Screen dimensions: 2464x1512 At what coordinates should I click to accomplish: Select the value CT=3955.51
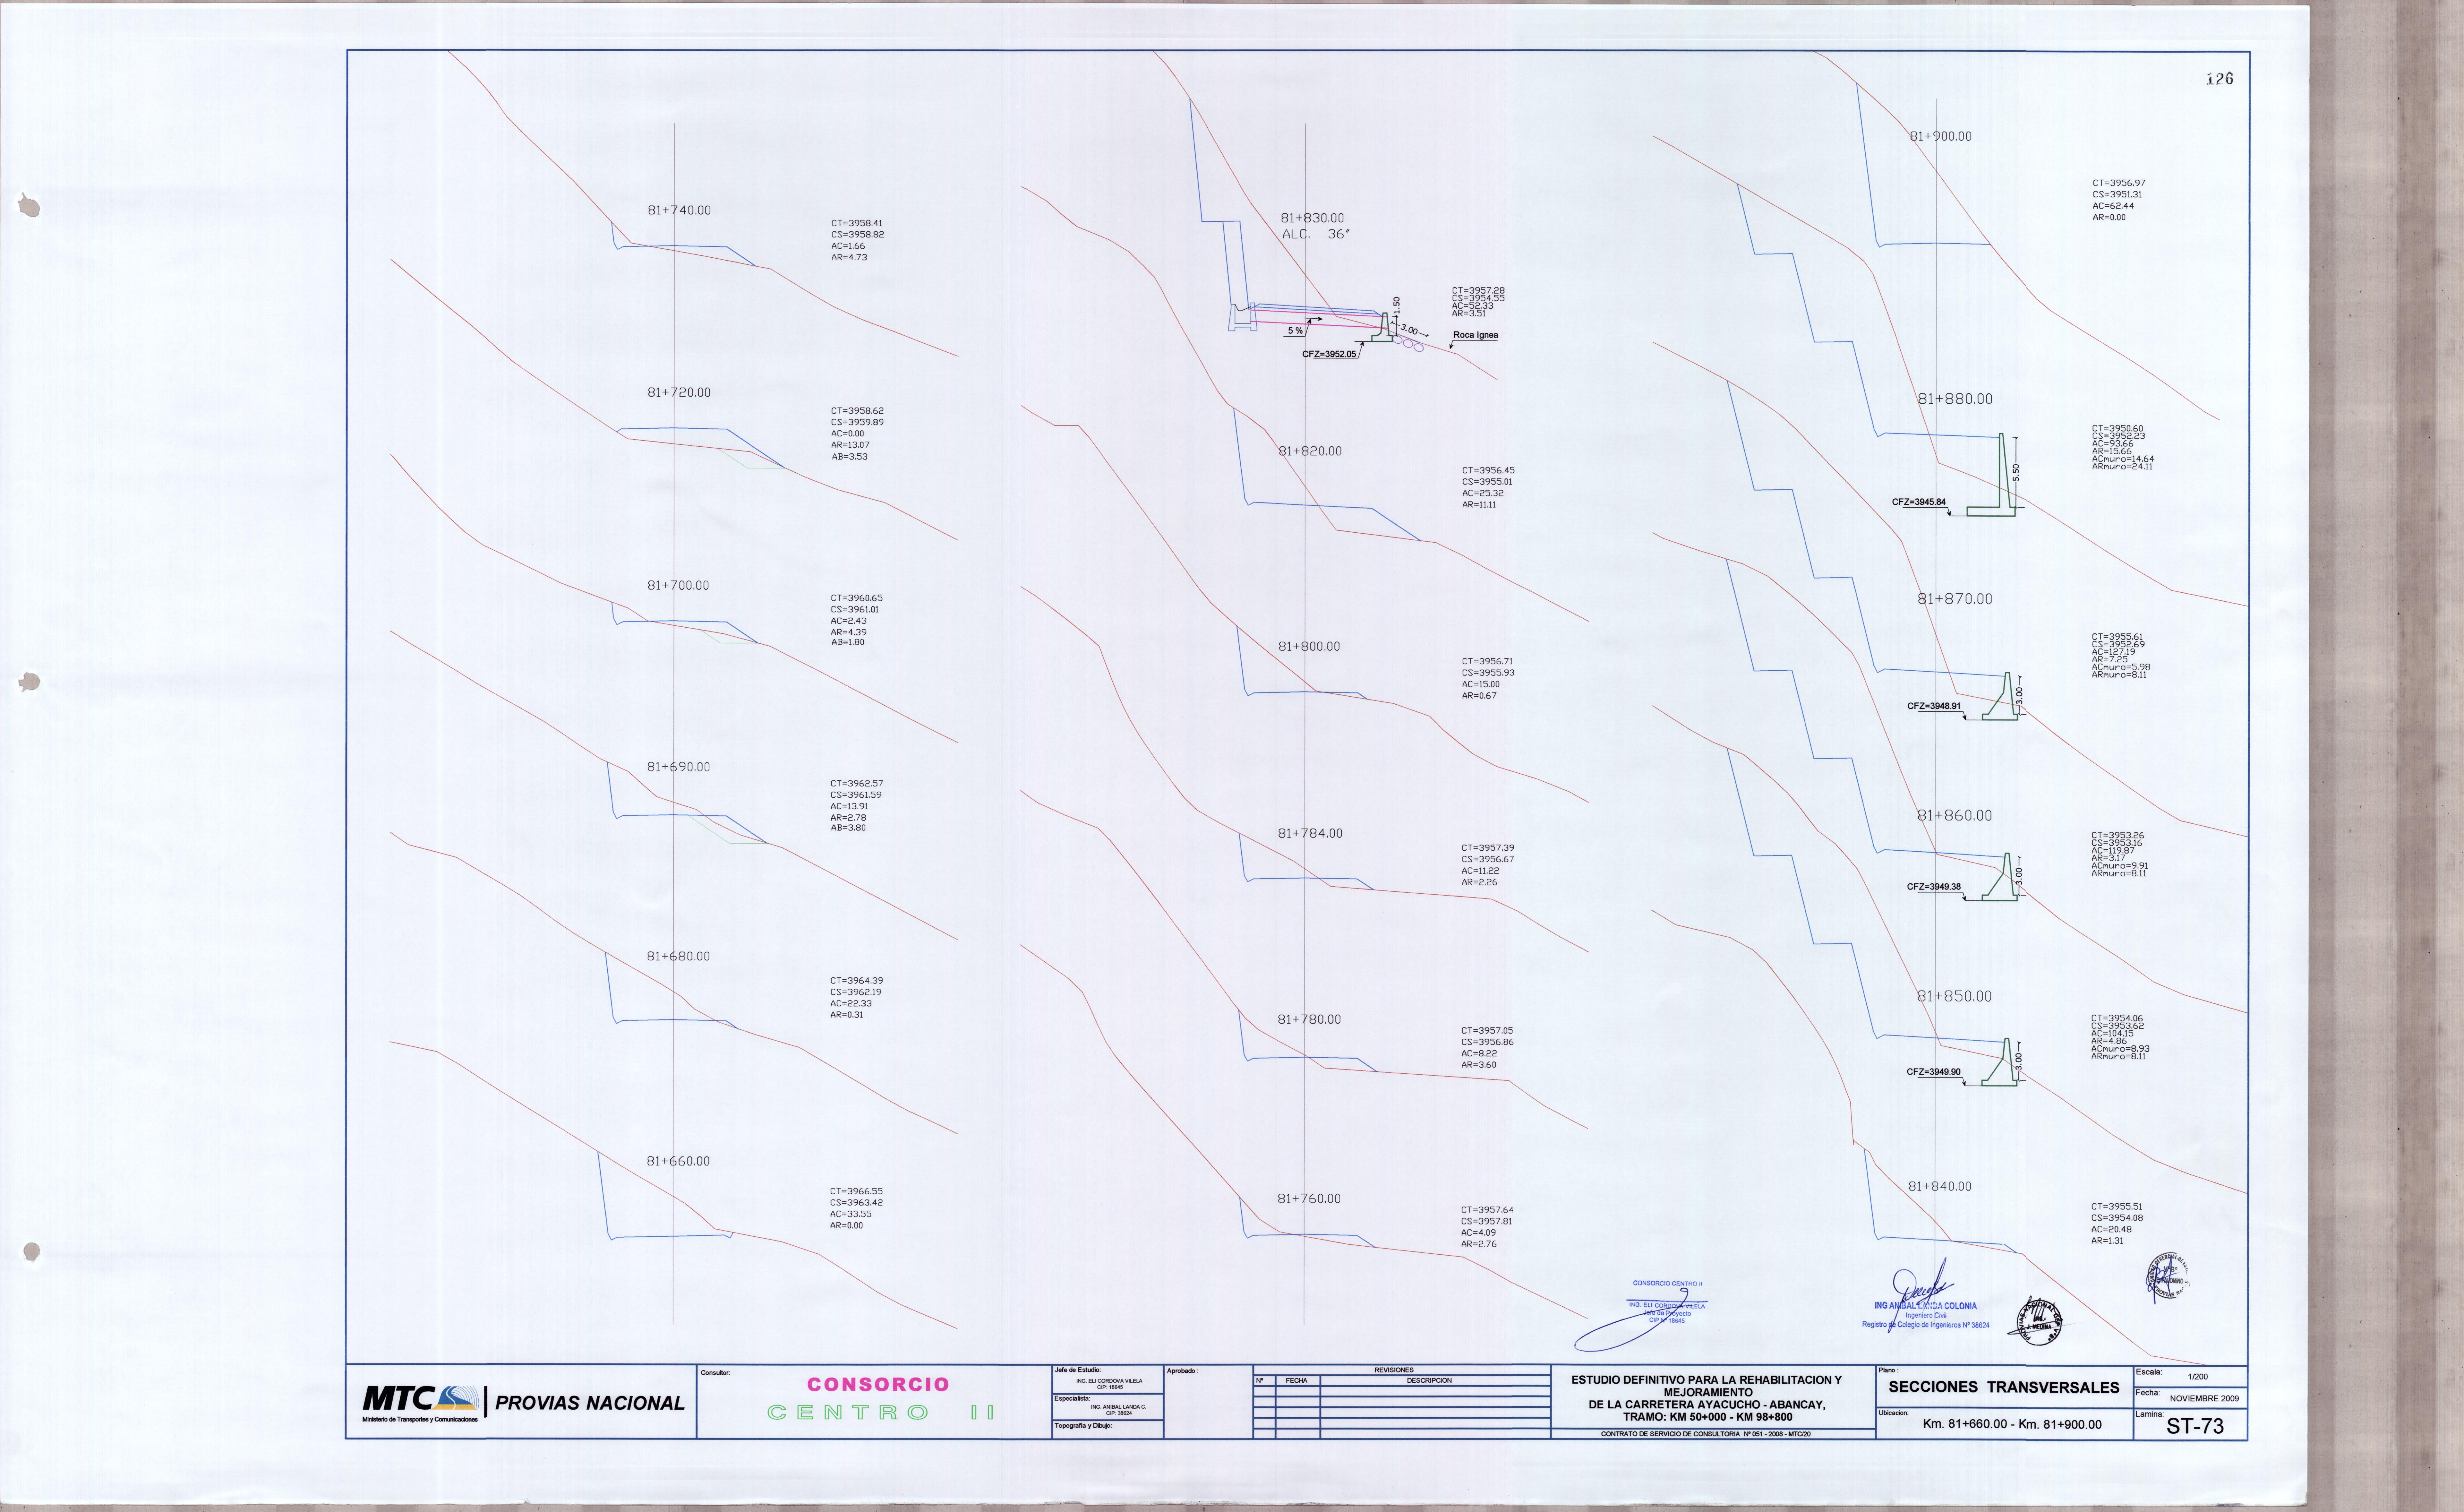(x=2117, y=1207)
